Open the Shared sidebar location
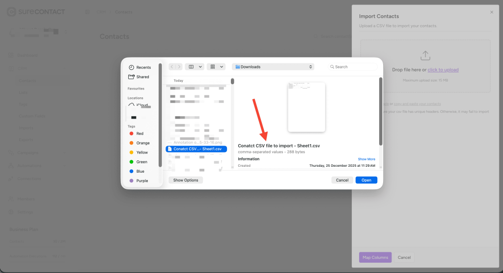This screenshot has width=503, height=273. pos(142,77)
